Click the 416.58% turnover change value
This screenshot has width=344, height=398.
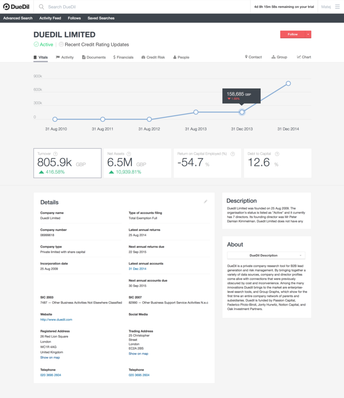55,172
